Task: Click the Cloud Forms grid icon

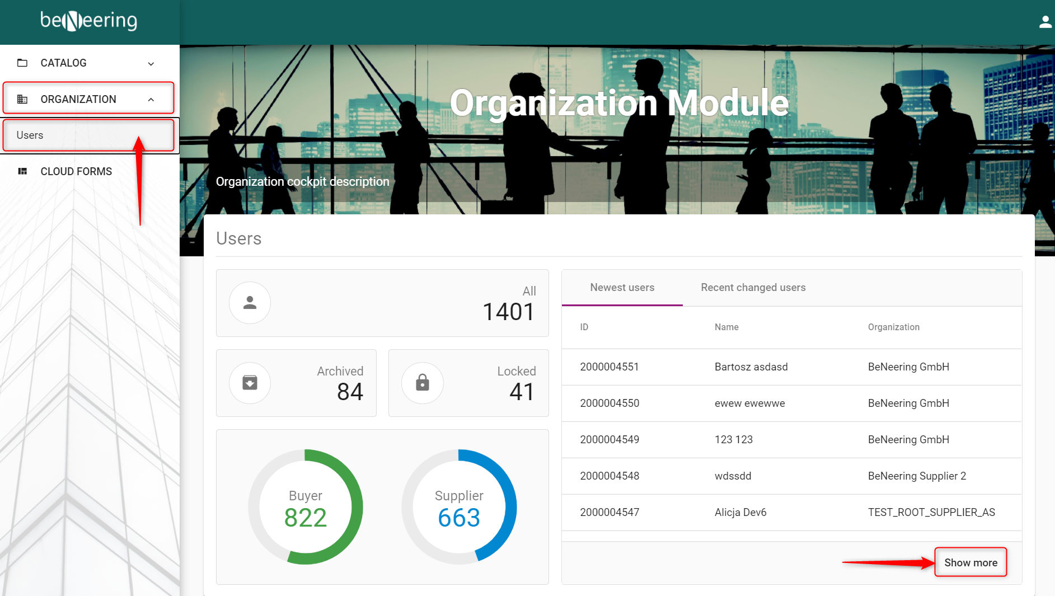Action: (22, 171)
